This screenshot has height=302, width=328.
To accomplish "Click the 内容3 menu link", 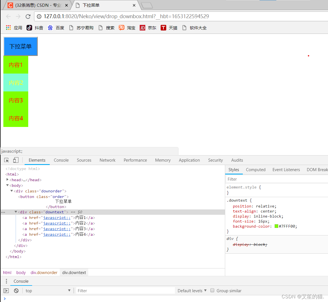I will pyautogui.click(x=16, y=101).
